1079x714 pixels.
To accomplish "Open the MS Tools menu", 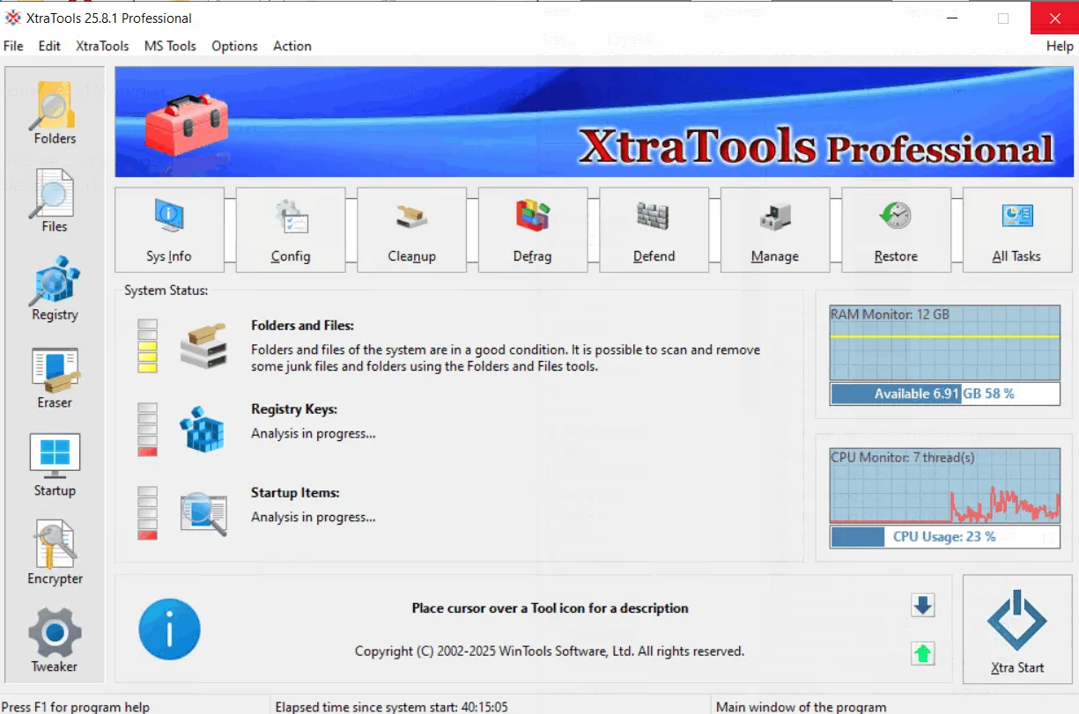I will pos(170,46).
